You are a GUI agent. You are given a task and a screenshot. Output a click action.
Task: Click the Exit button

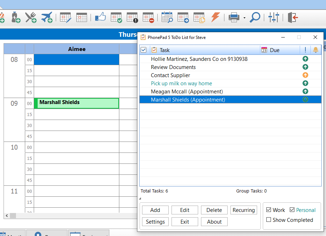coord(185,221)
